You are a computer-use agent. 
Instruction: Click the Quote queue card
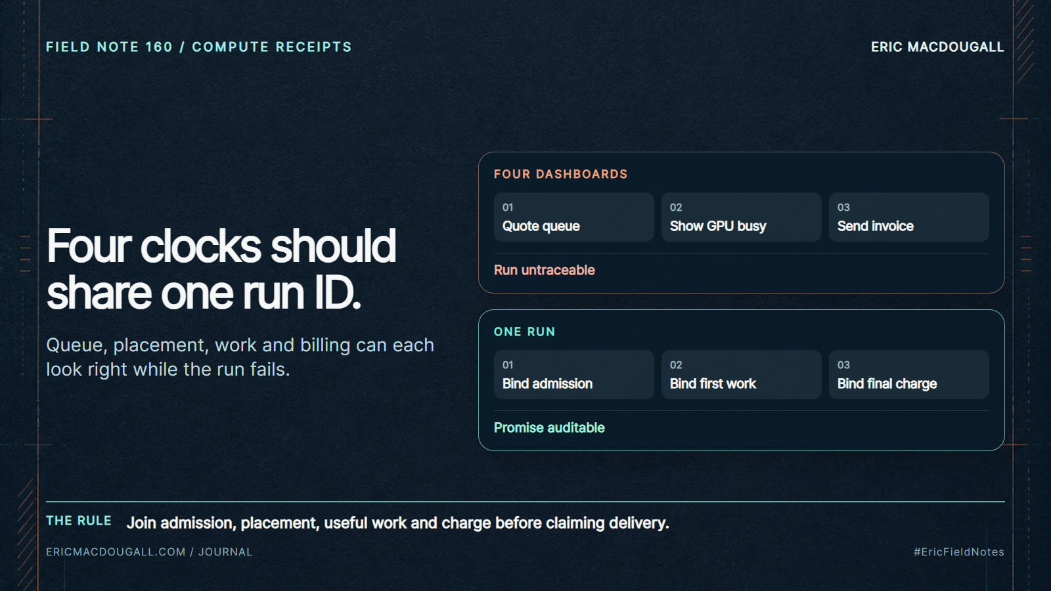[x=573, y=217]
